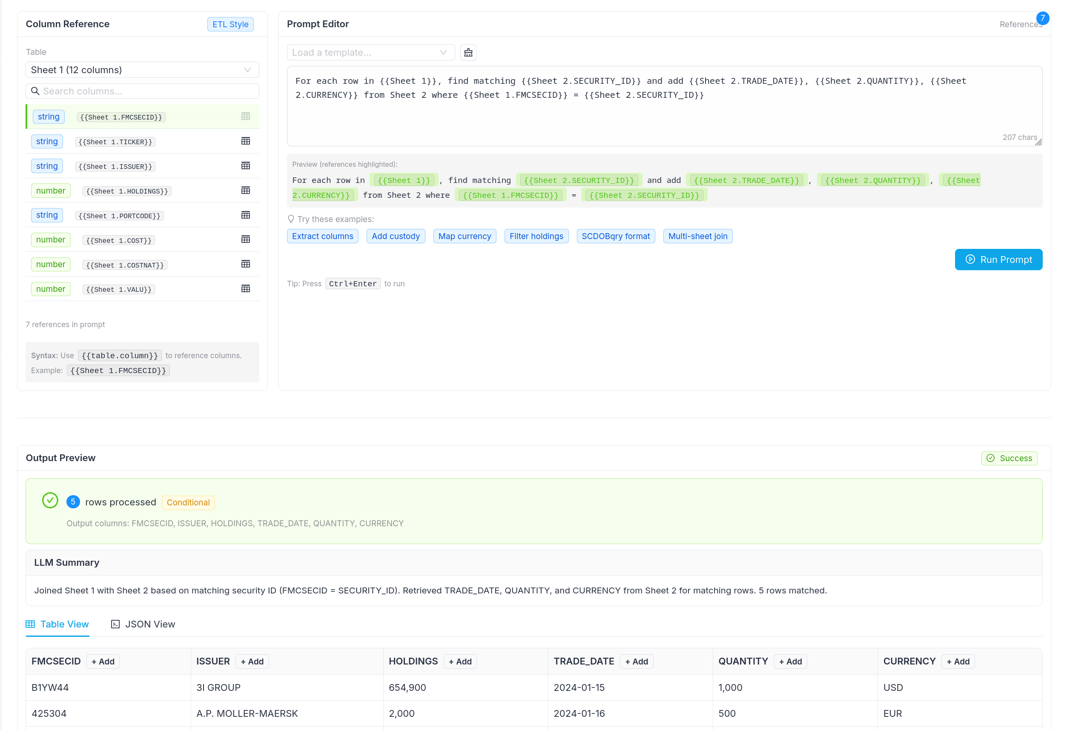
Task: Click table icon in FMCSECID column row
Action: tap(246, 117)
